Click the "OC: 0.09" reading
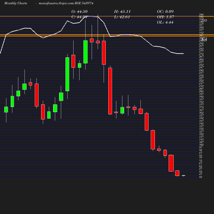Screen dimensions: 214x214 [x=165, y=12]
